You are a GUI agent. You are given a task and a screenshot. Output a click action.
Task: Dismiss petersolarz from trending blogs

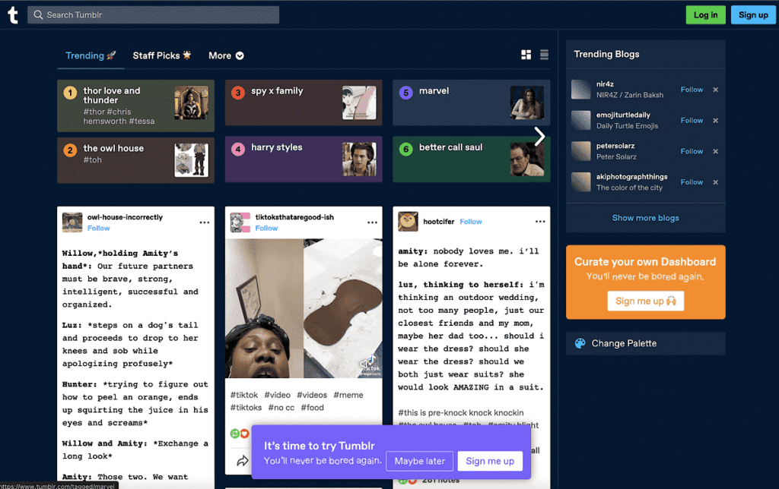[x=715, y=151]
